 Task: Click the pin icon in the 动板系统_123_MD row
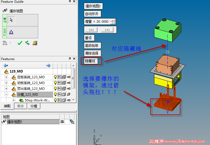point(69,83)
